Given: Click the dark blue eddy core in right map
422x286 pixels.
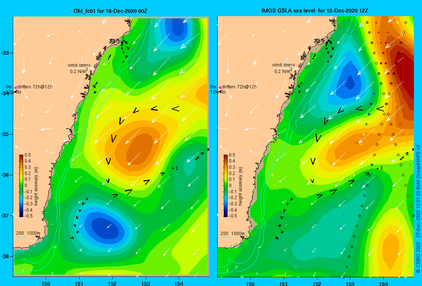Looking at the screenshot, I should [x=350, y=82].
